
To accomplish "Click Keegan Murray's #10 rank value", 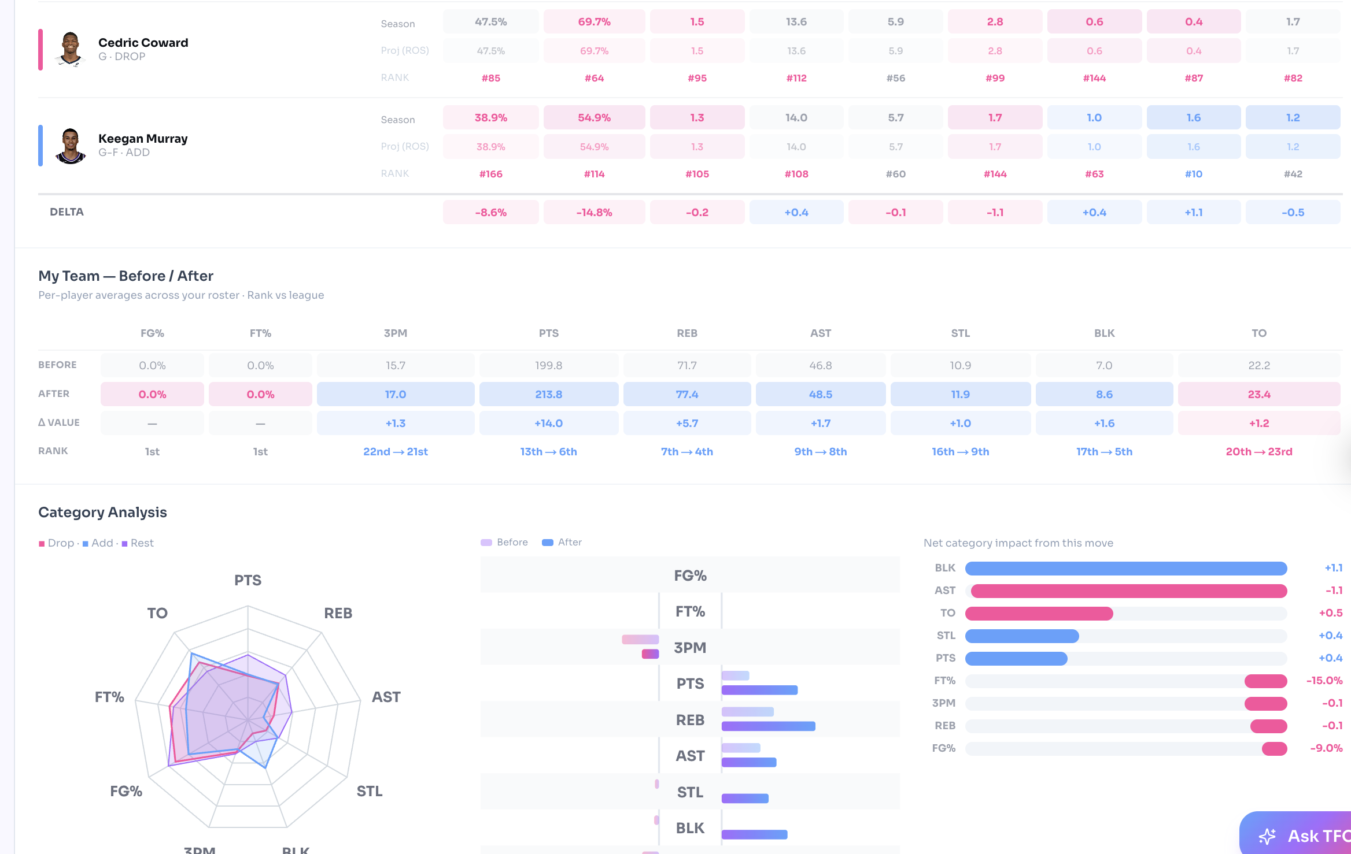I will 1194,174.
